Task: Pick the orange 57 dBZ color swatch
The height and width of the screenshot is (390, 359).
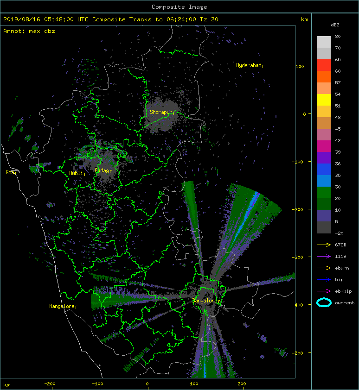Action: click(x=324, y=77)
